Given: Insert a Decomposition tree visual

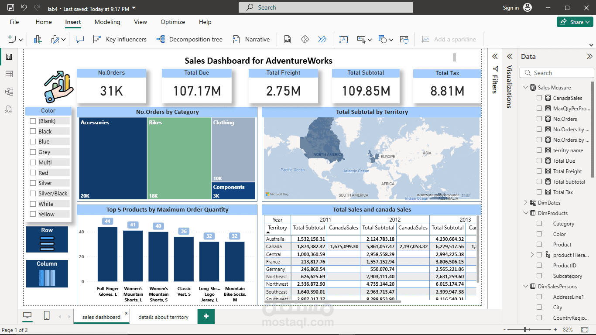Looking at the screenshot, I should (189, 39).
